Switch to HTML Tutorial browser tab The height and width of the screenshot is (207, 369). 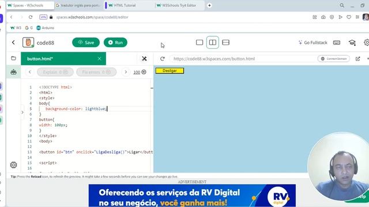[x=129, y=5]
